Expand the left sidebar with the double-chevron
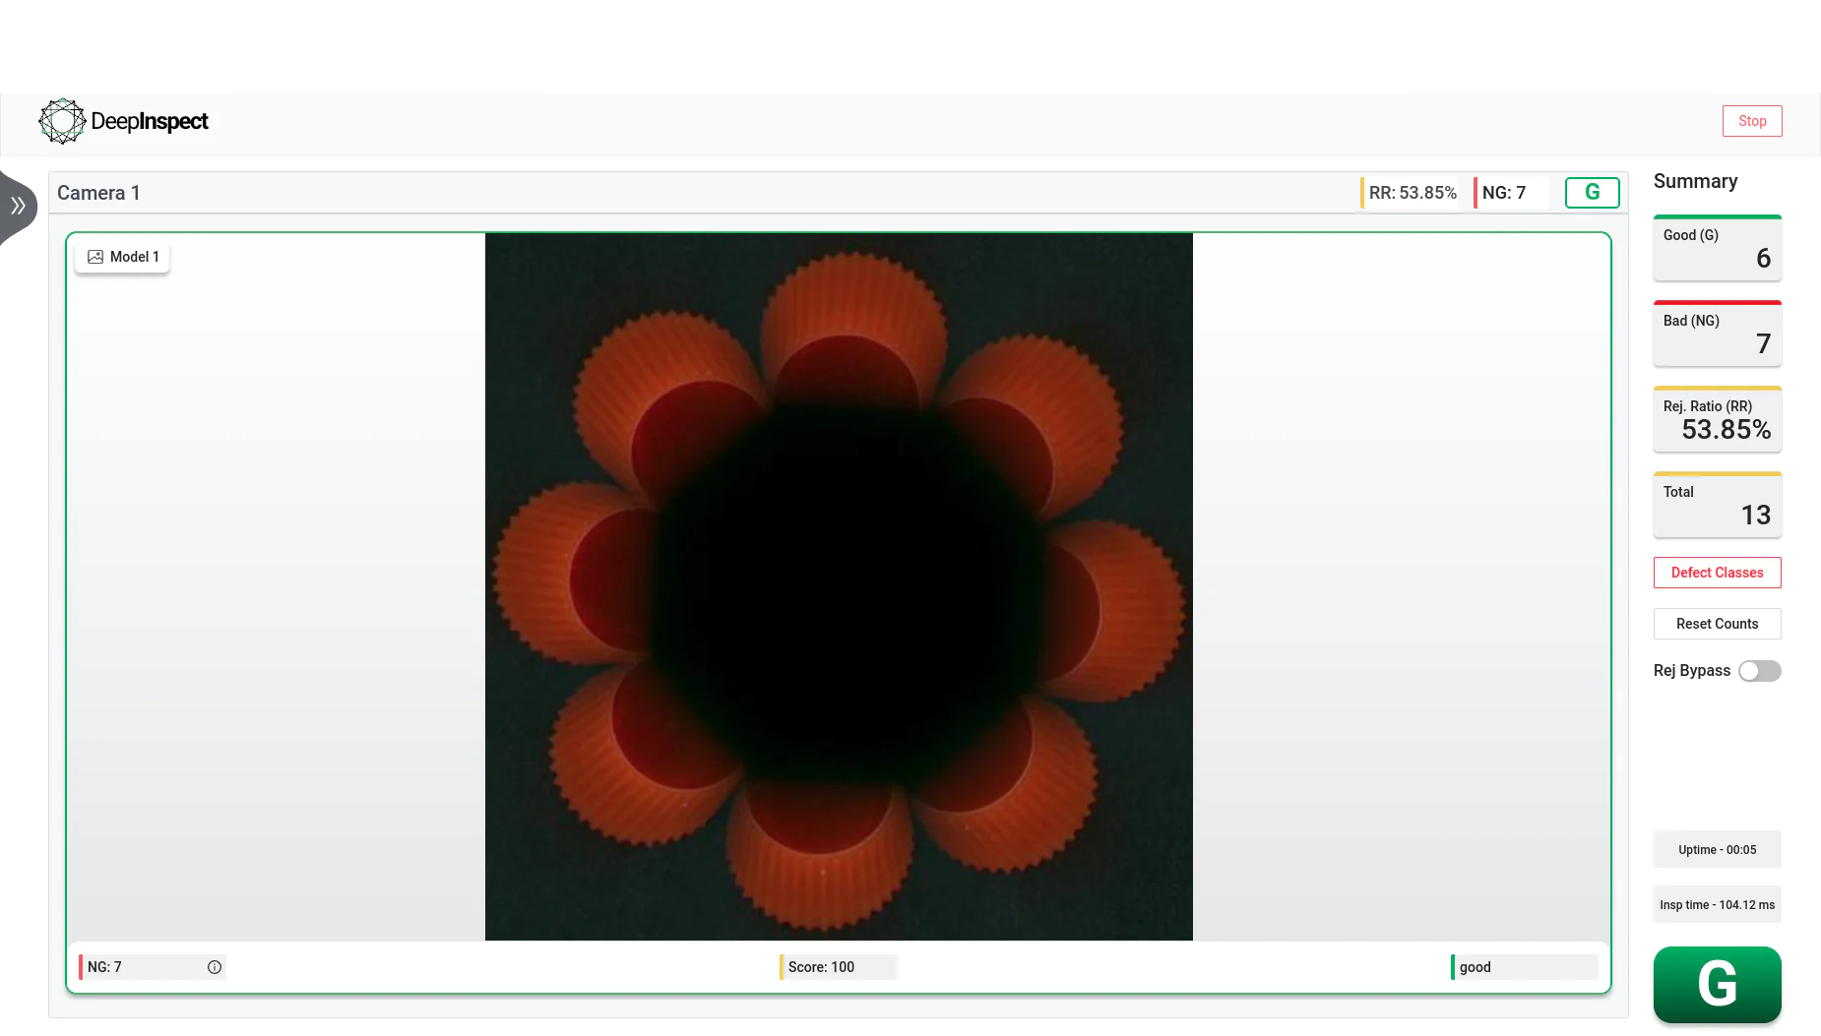Viewport: 1821px width, 1036px height. (x=18, y=206)
